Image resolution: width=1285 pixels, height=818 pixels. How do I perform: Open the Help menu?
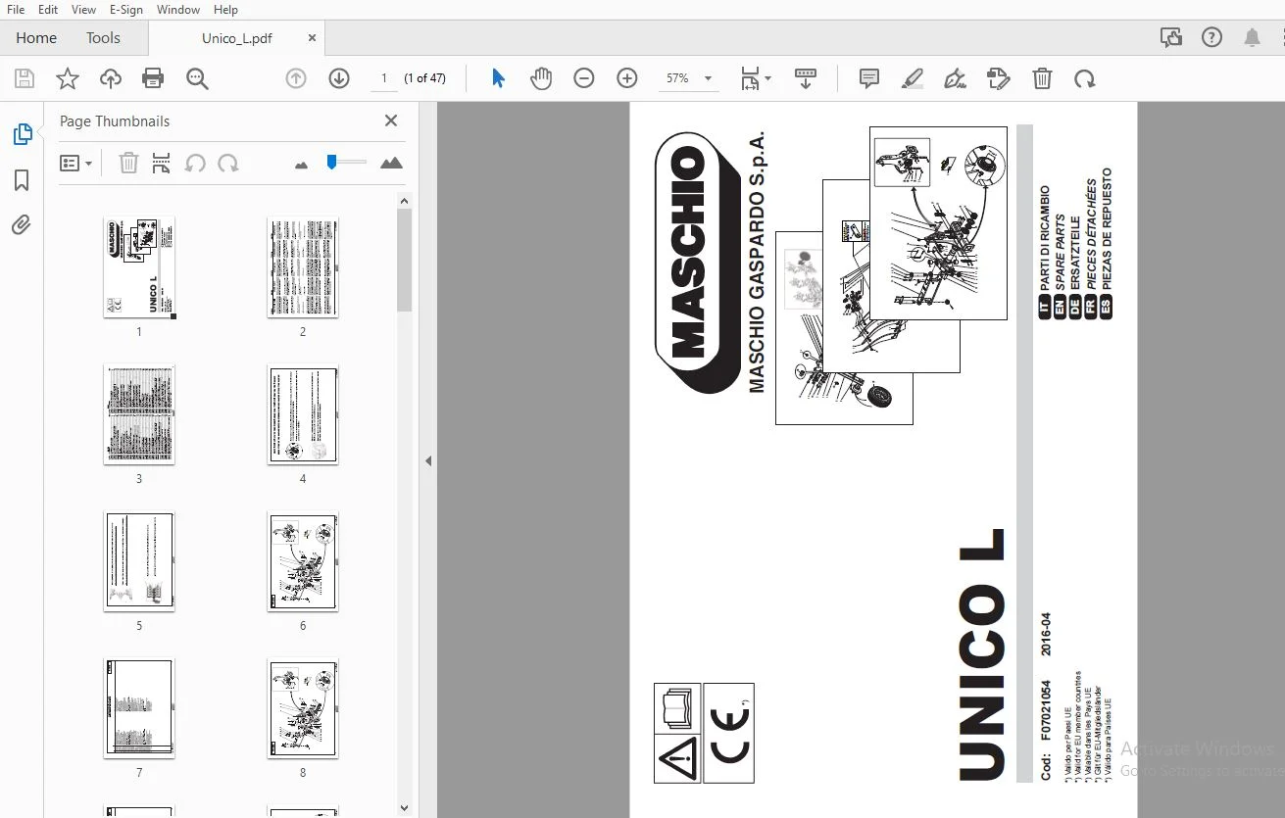pos(225,10)
